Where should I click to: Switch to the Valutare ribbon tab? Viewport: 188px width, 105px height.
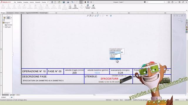point(22,13)
